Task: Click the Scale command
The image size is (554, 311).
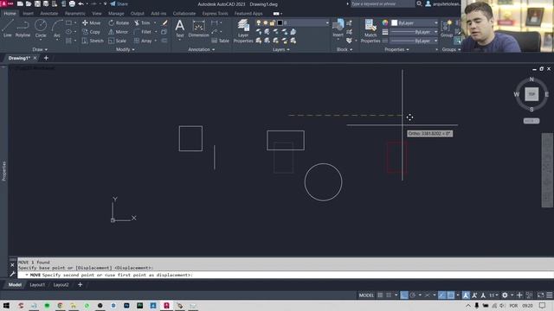Action: (x=117, y=41)
